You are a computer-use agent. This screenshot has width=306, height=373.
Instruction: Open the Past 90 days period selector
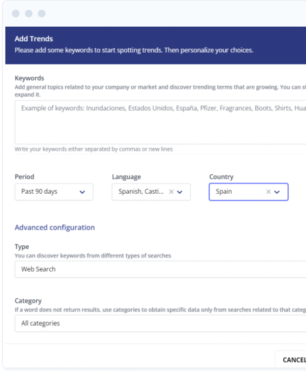tap(54, 192)
